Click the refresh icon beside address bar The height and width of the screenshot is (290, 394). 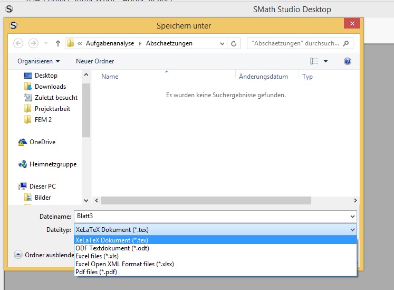point(234,43)
